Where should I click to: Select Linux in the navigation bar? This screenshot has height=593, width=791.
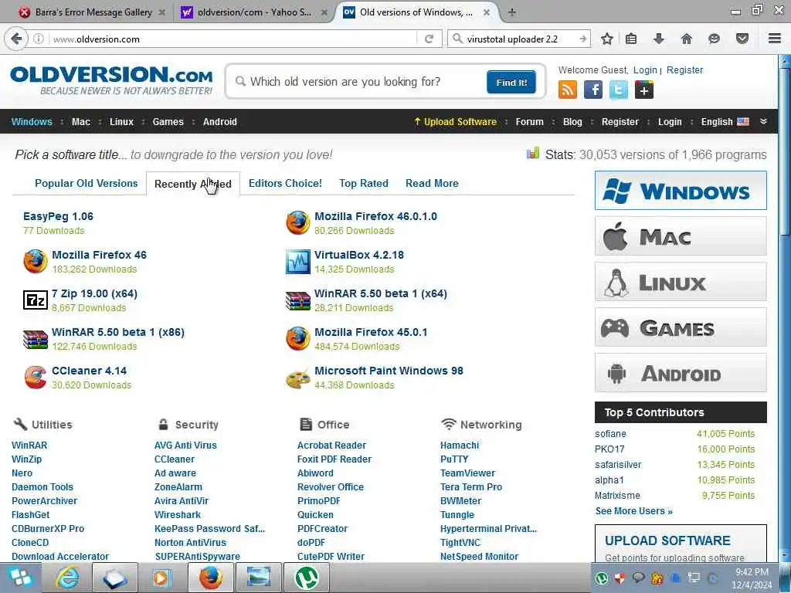121,121
